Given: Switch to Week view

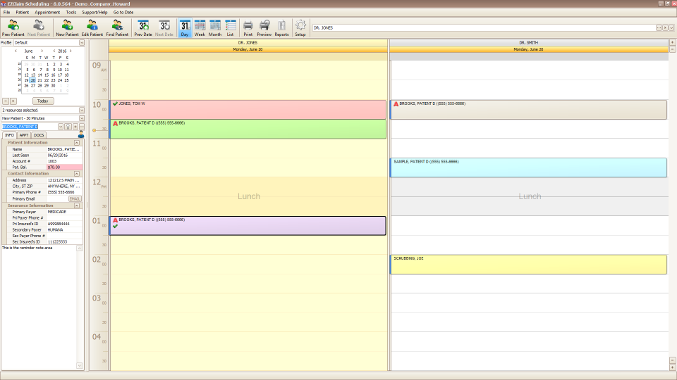Looking at the screenshot, I should pyautogui.click(x=200, y=27).
